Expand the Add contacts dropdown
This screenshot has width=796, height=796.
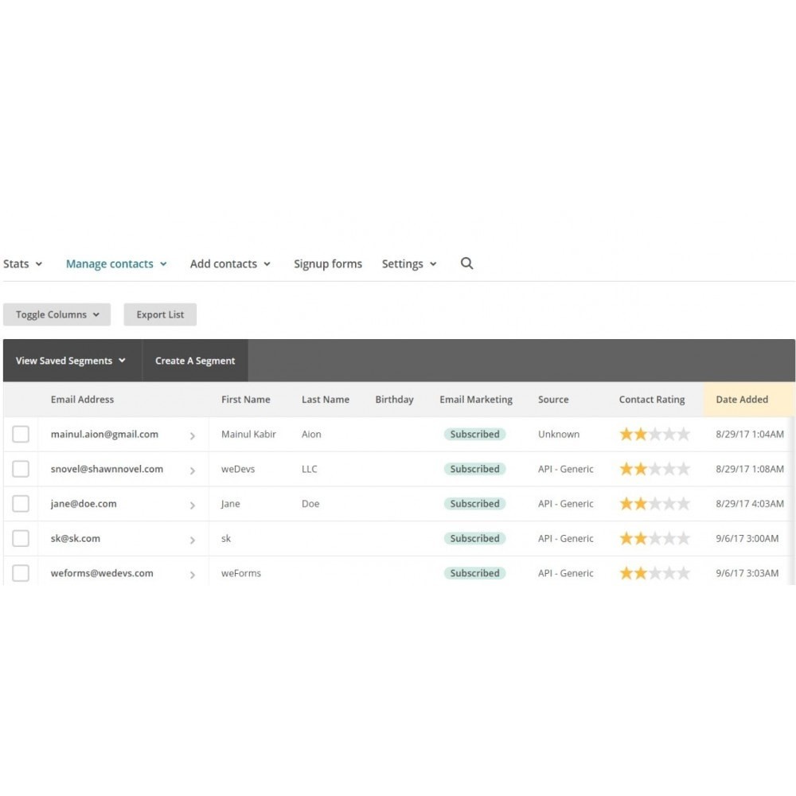tap(230, 264)
